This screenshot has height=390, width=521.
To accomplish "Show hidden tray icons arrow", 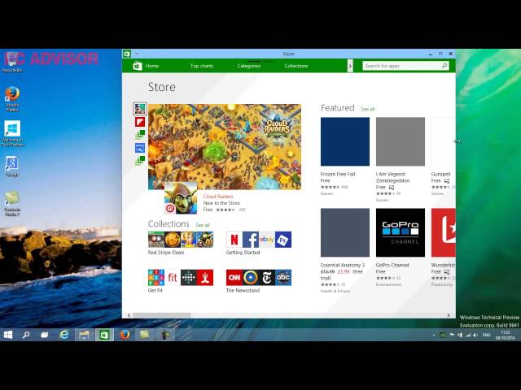I will (434, 336).
